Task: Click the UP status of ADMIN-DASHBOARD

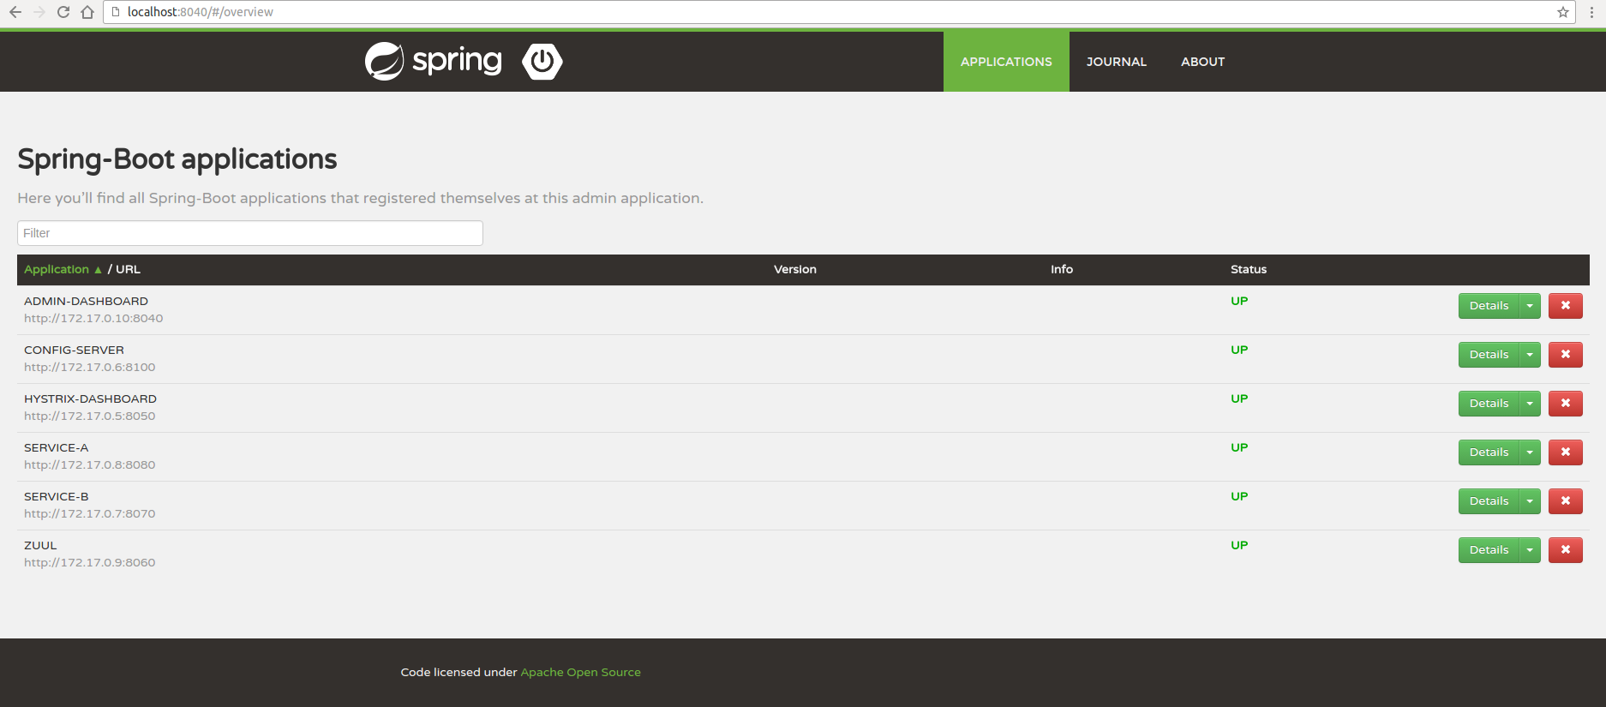Action: click(x=1239, y=301)
